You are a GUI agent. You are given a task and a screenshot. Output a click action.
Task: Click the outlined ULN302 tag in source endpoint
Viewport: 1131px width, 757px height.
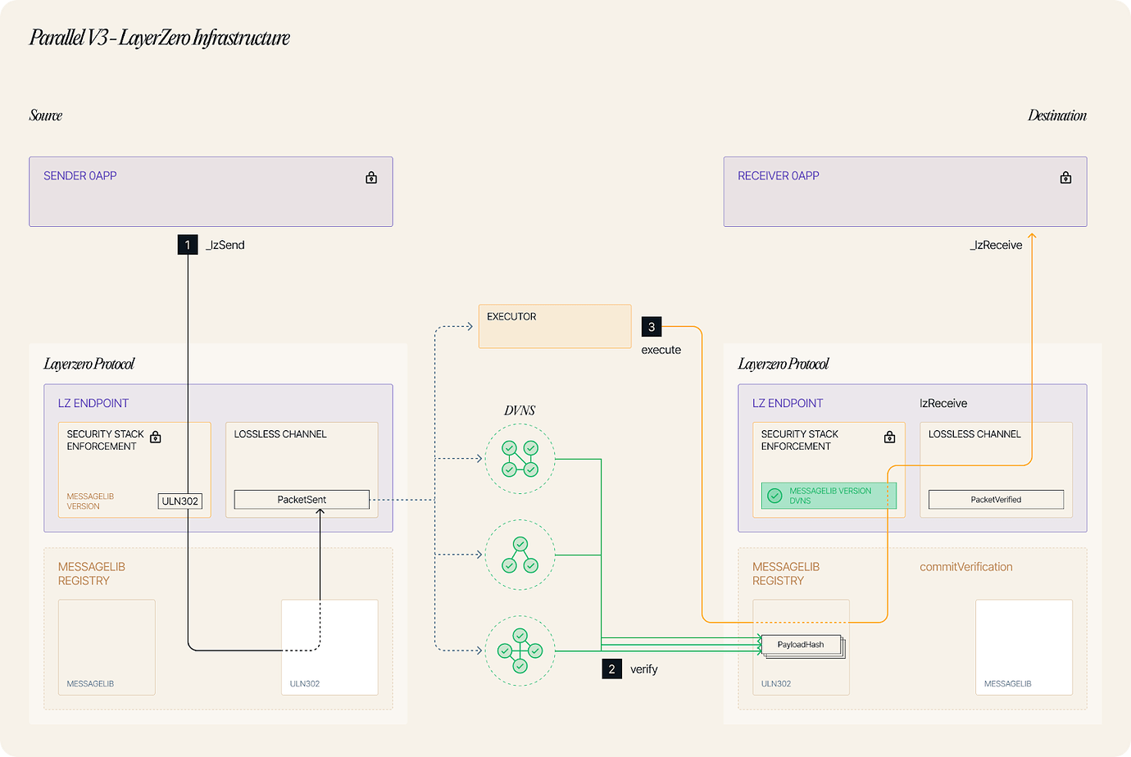click(180, 501)
